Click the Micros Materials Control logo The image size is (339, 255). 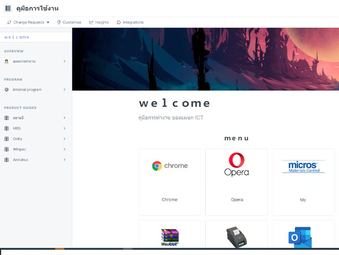pos(303,167)
